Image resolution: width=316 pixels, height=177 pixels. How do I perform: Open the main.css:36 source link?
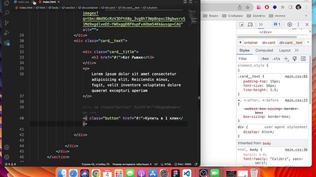click(x=296, y=149)
